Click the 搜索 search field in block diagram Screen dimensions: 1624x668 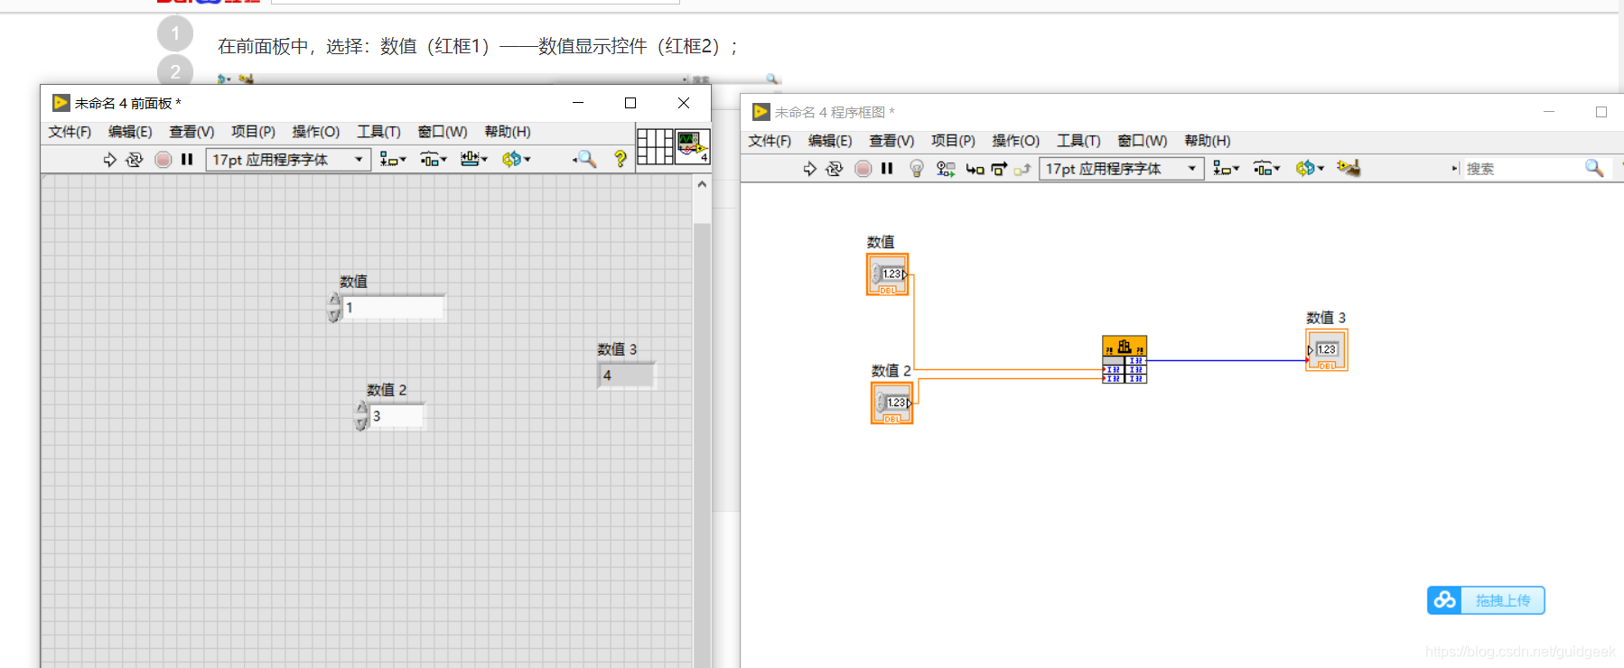point(1522,169)
